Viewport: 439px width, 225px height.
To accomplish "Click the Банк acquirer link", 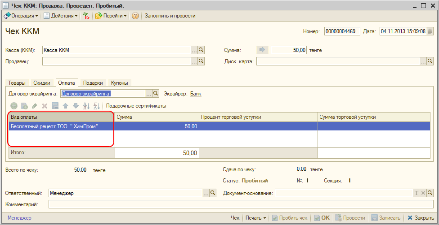I will tap(196, 94).
